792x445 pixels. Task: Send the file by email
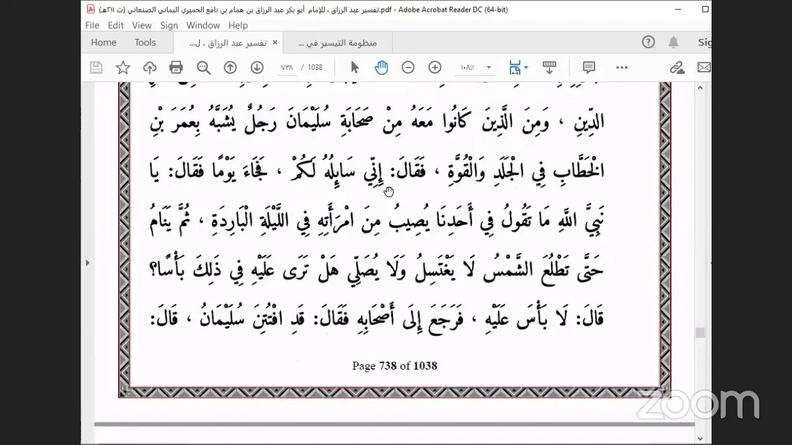[x=704, y=67]
